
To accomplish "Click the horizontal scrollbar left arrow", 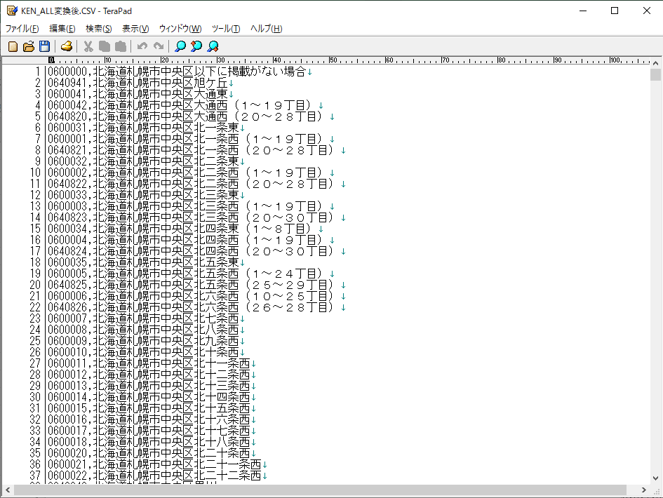I will tap(7, 490).
